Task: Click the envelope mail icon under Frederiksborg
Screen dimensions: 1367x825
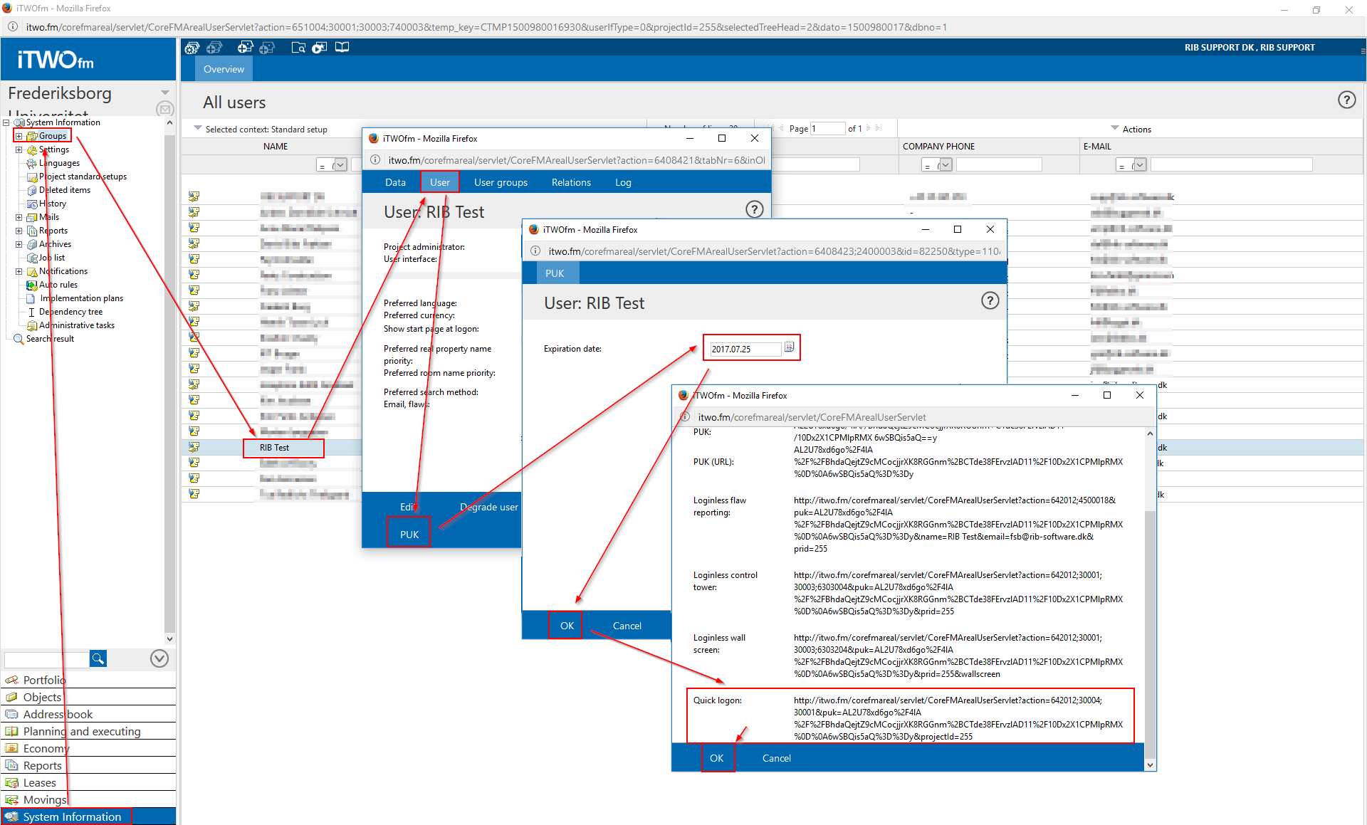Action: click(x=164, y=109)
